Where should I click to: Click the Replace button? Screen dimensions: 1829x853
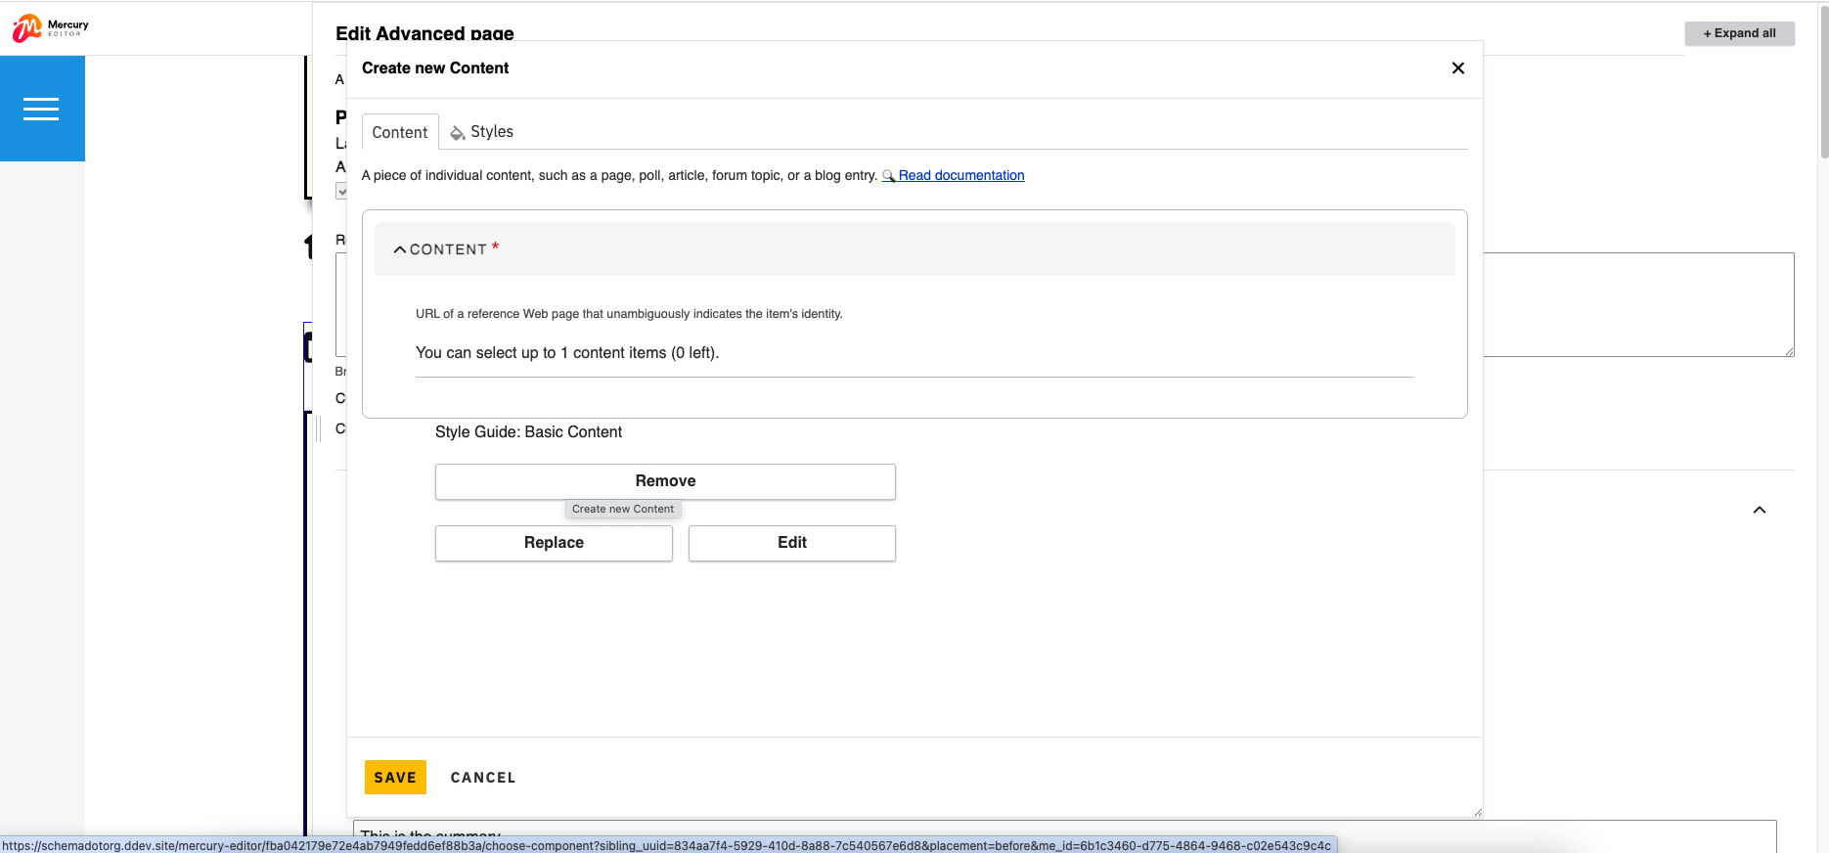pos(554,543)
